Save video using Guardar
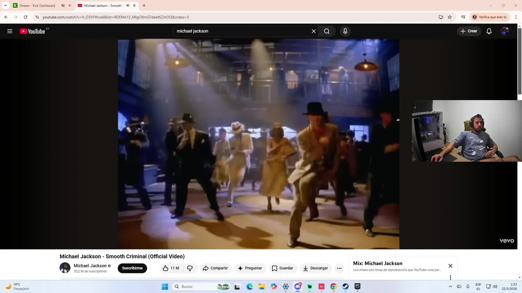Image resolution: width=522 pixels, height=293 pixels. tap(282, 268)
